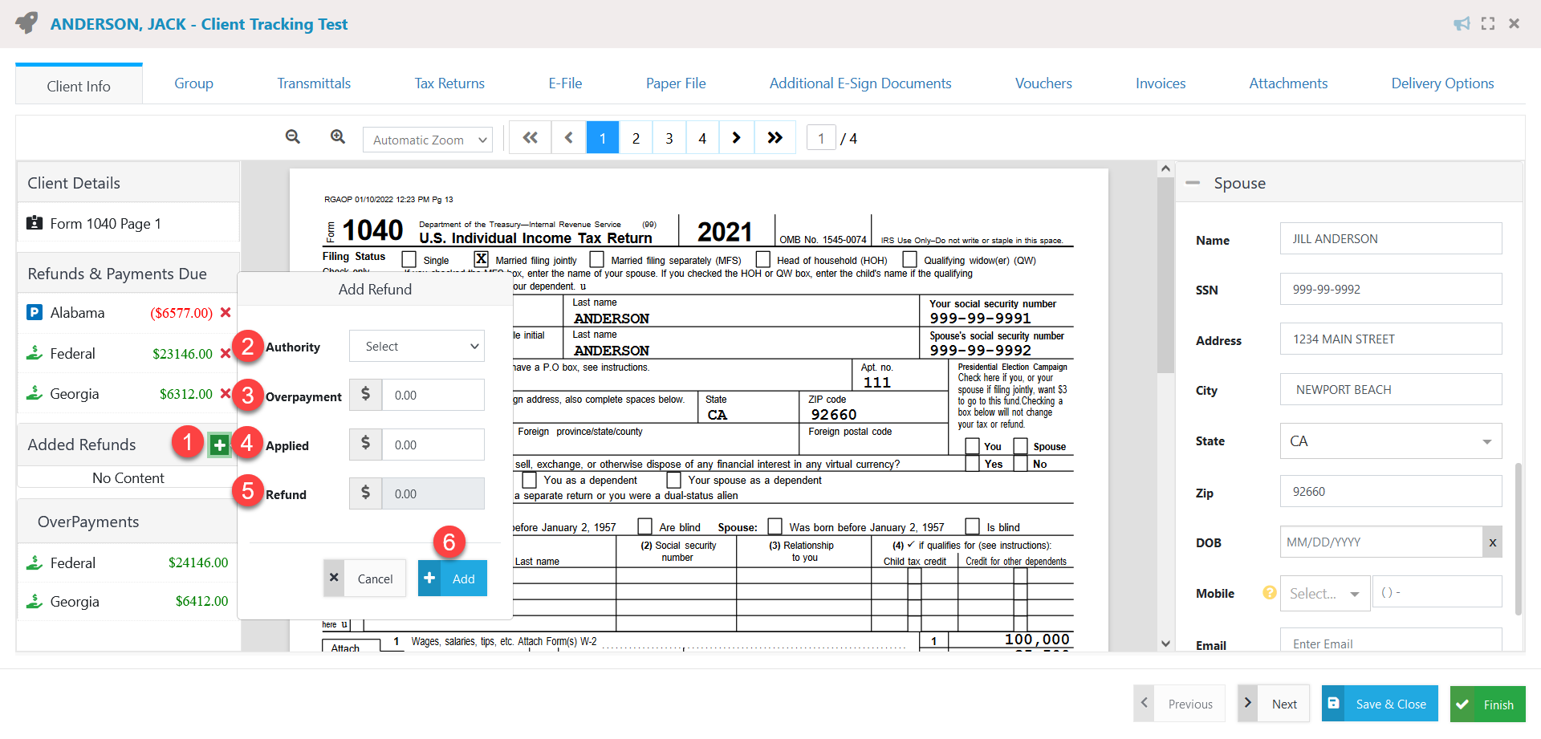This screenshot has height=739, width=1541.
Task: Click the Mobile help question mark icon
Action: coord(1270,592)
